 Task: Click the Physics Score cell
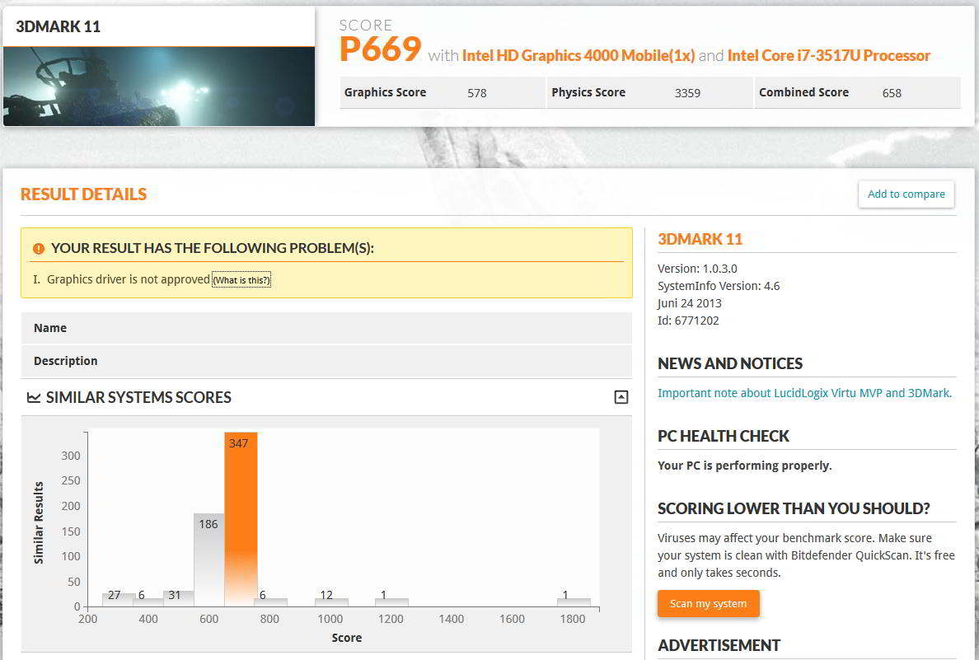(649, 92)
